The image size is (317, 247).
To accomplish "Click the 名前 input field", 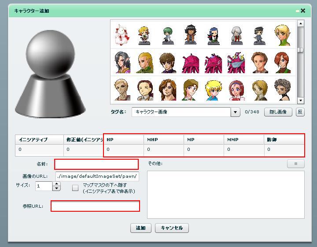I will (x=96, y=165).
